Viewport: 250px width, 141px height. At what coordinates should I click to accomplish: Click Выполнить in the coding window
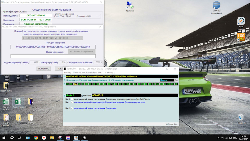43,69
